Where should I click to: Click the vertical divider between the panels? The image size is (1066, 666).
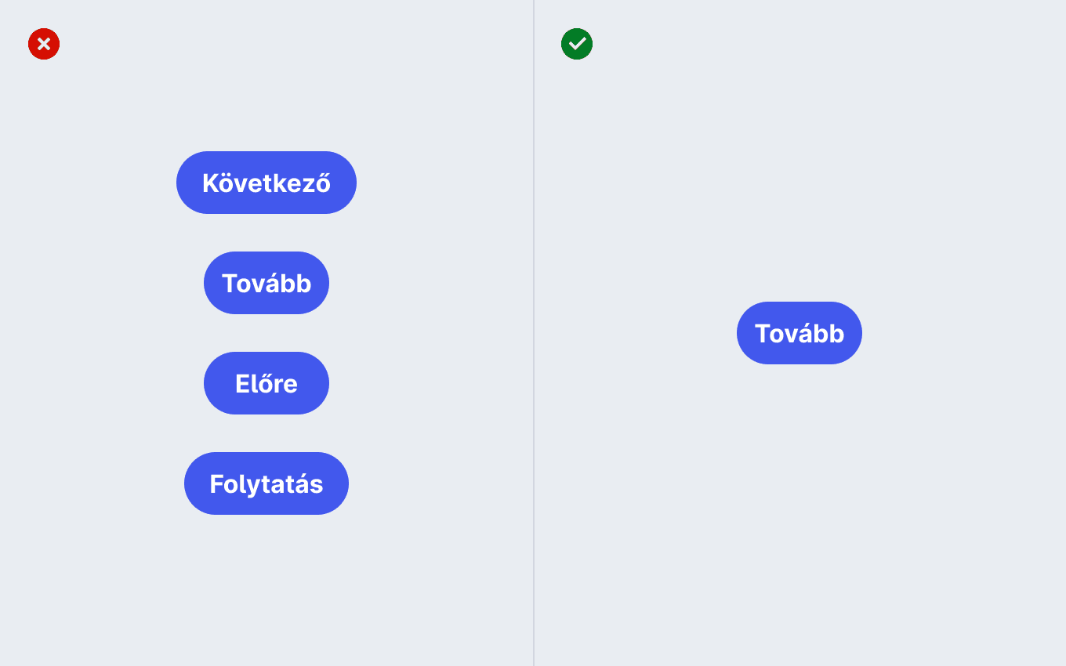(534, 333)
